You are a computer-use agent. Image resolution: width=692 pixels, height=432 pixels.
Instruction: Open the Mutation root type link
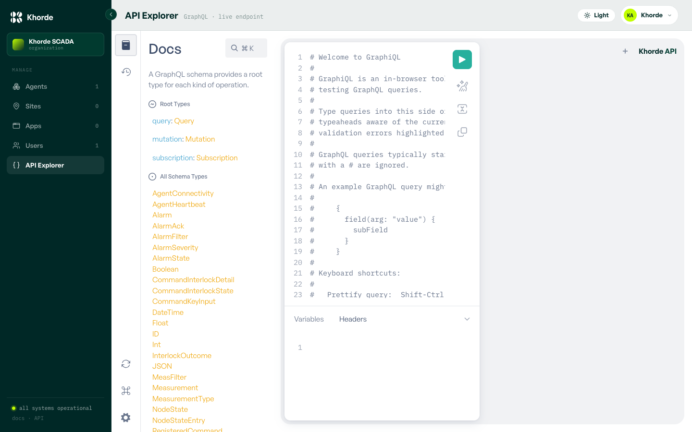(200, 139)
